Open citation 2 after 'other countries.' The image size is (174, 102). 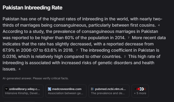point(125,57)
